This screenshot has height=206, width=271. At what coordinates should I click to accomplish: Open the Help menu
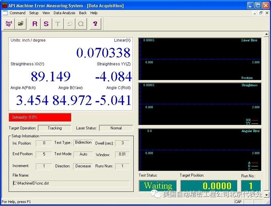click(x=94, y=13)
